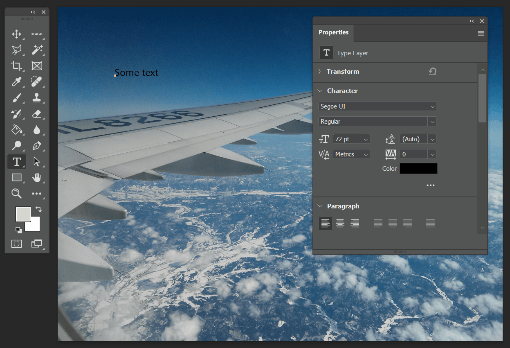Screen dimensions: 510x348
Task: Expand the Transform section
Action: (320, 71)
